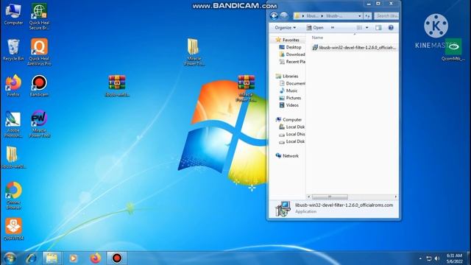The image size is (471, 265).
Task: Open the Organize dropdown menu
Action: pos(285,28)
